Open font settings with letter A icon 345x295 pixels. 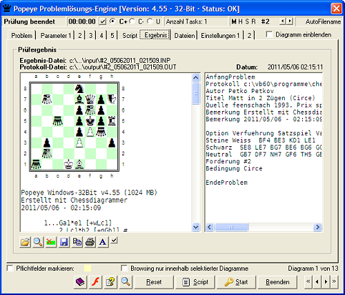coord(103,242)
